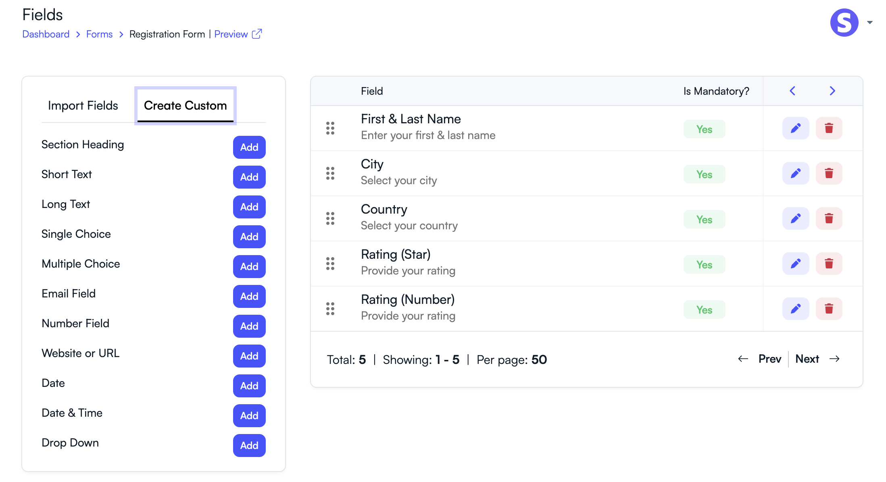Delete the Rating (Star) field
Screen dimensions: 886x482
tap(829, 264)
